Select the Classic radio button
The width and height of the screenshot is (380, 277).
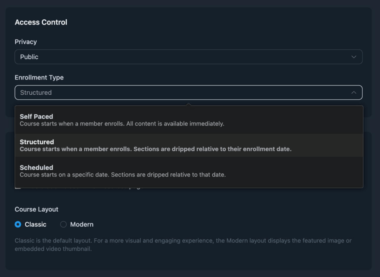(x=18, y=224)
